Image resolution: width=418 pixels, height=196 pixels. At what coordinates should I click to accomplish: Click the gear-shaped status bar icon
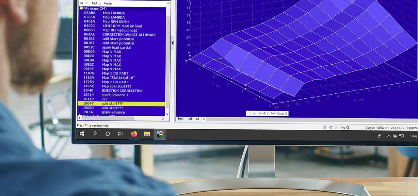point(330,127)
